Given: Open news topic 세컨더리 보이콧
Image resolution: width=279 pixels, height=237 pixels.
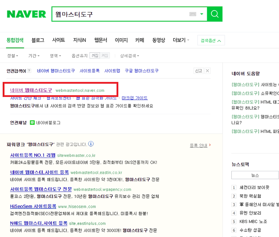Looking at the screenshot, I should [x=254, y=187].
